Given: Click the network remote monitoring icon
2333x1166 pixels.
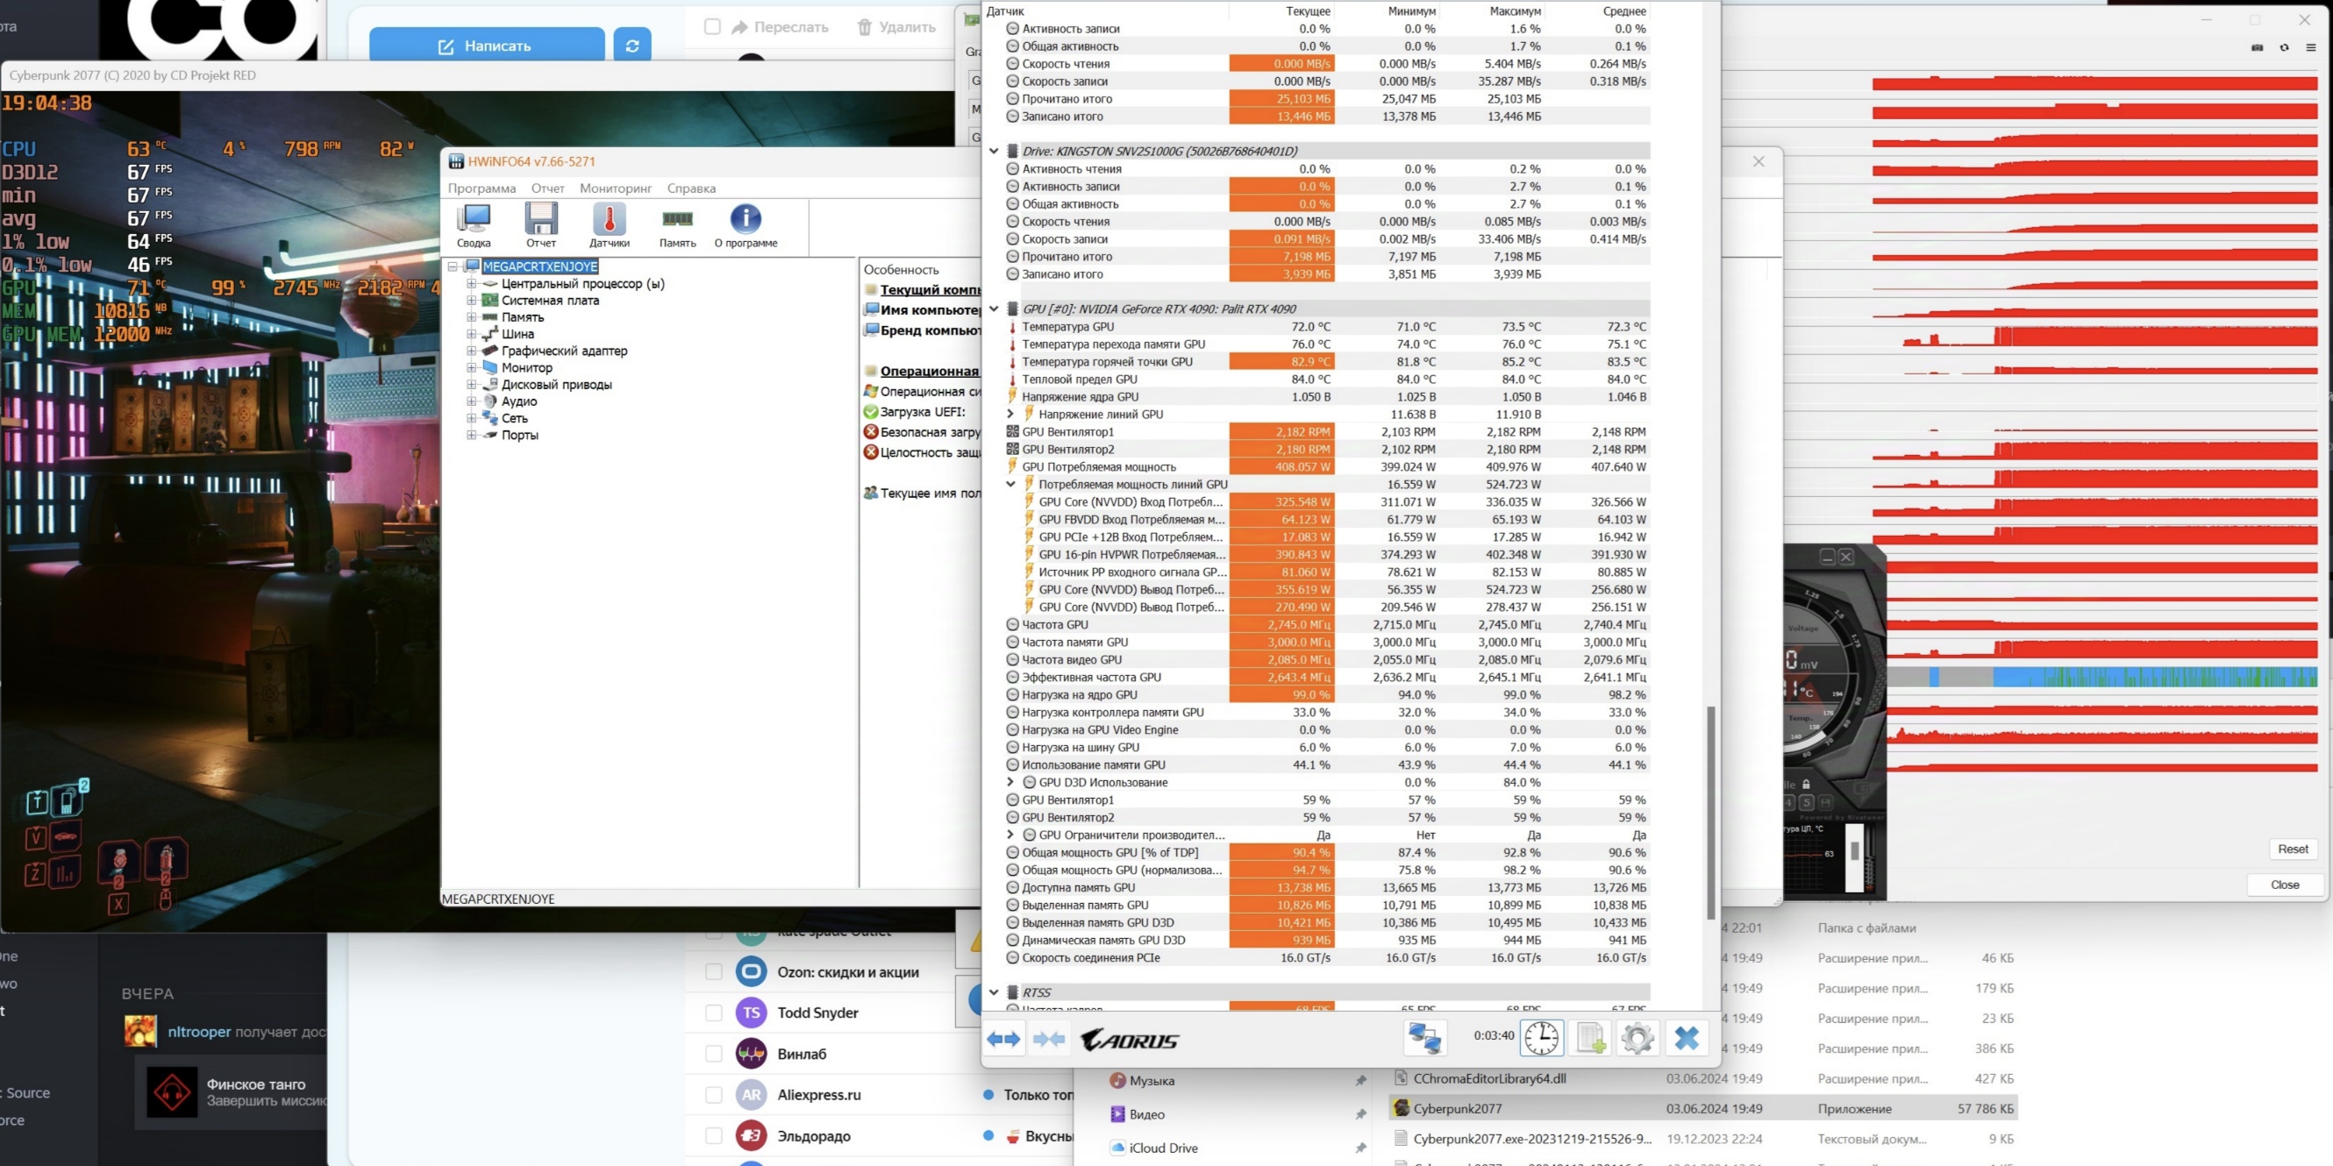Looking at the screenshot, I should pyautogui.click(x=1423, y=1037).
